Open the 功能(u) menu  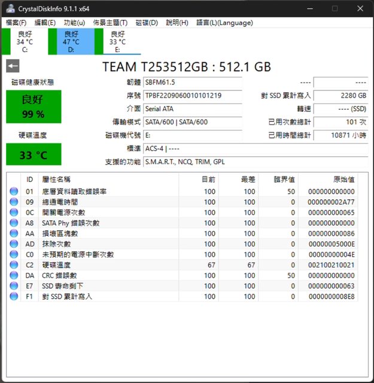click(x=74, y=23)
